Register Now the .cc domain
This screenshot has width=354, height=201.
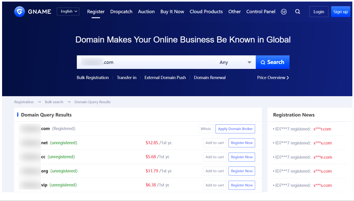(242, 157)
